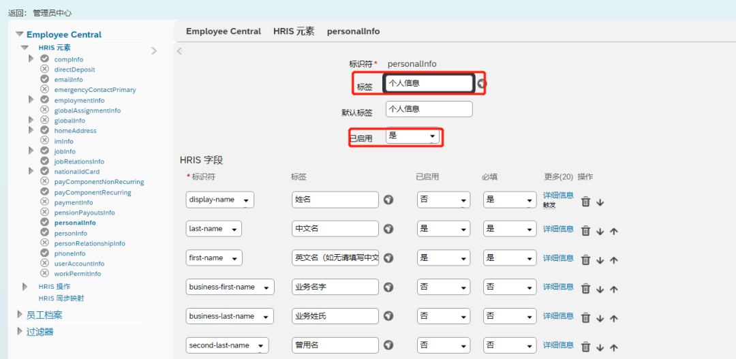Select globalAssignmentInfo in the tree

click(87, 110)
